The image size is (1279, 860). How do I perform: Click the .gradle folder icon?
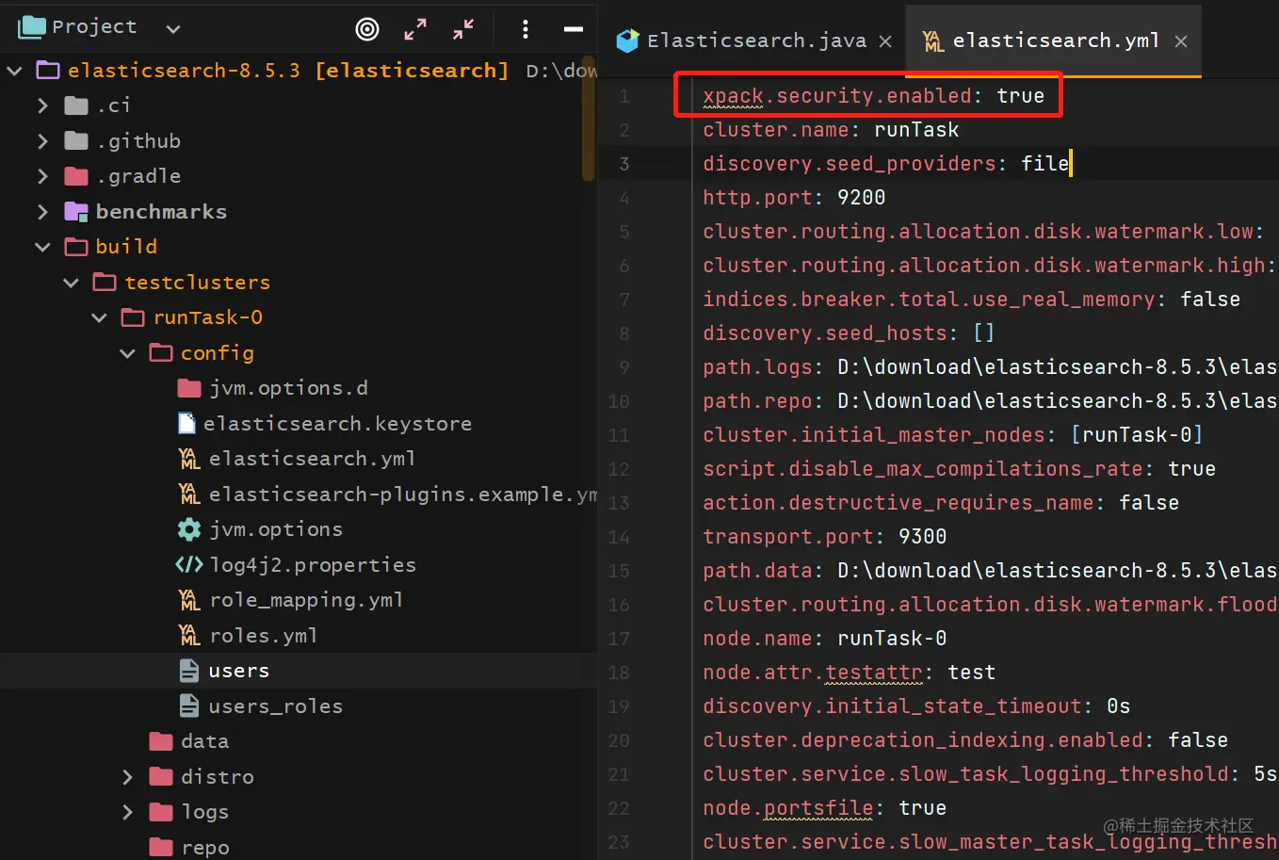click(x=76, y=176)
